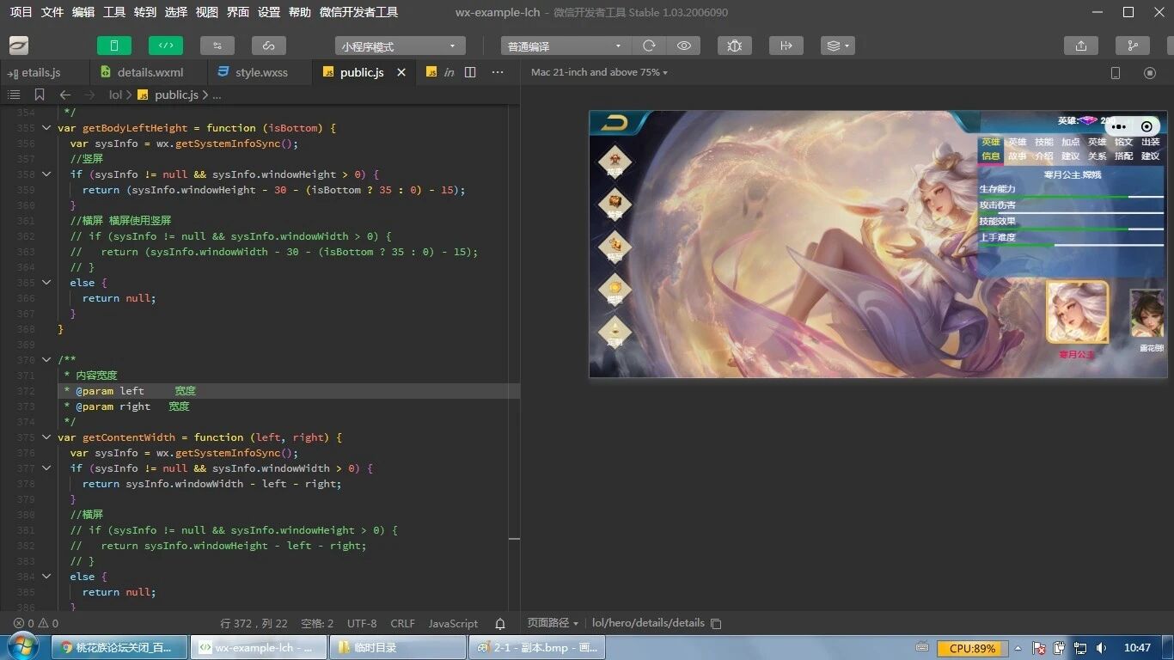Open version management branch icon

pos(1133,46)
